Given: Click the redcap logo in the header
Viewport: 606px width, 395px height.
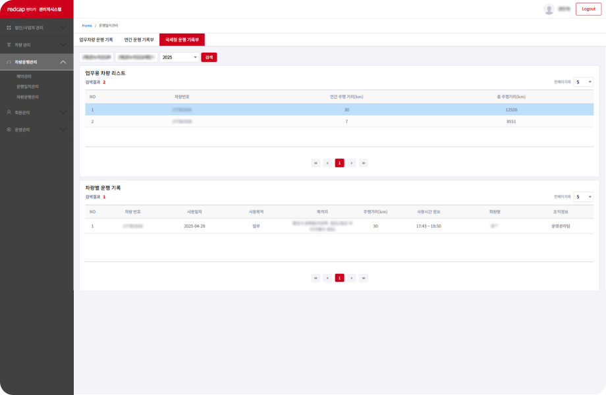Looking at the screenshot, I should pyautogui.click(x=20, y=9).
